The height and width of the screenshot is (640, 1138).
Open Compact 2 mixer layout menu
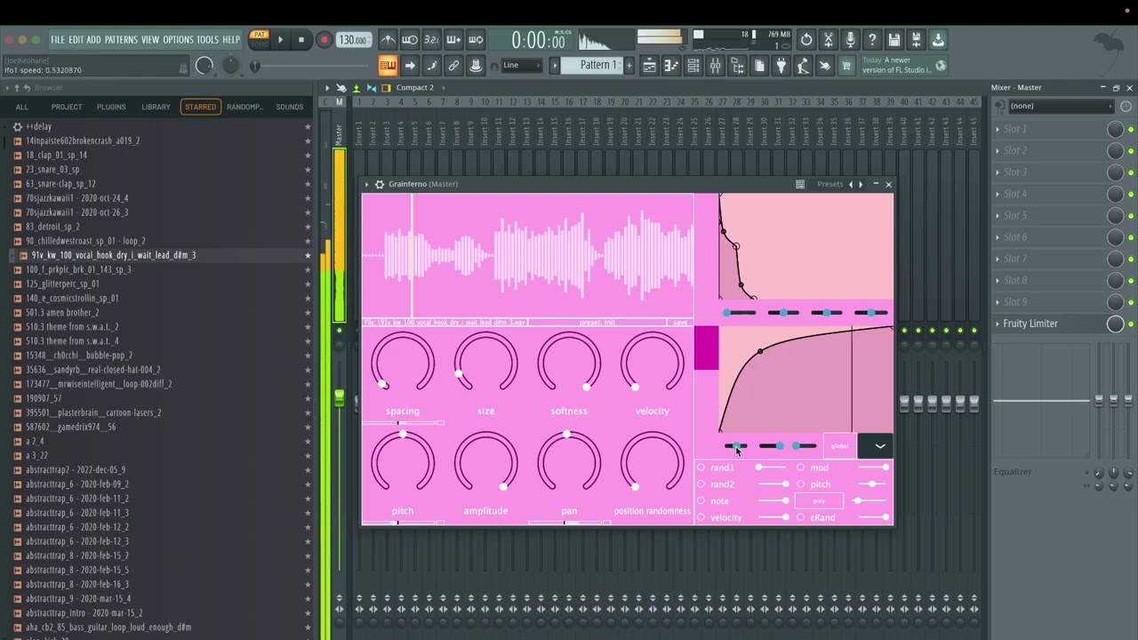(414, 87)
